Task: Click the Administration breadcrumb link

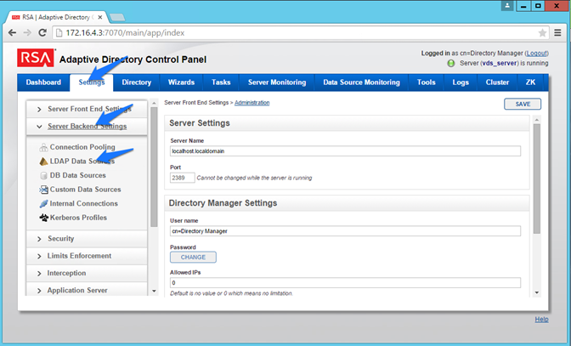Action: 252,103
